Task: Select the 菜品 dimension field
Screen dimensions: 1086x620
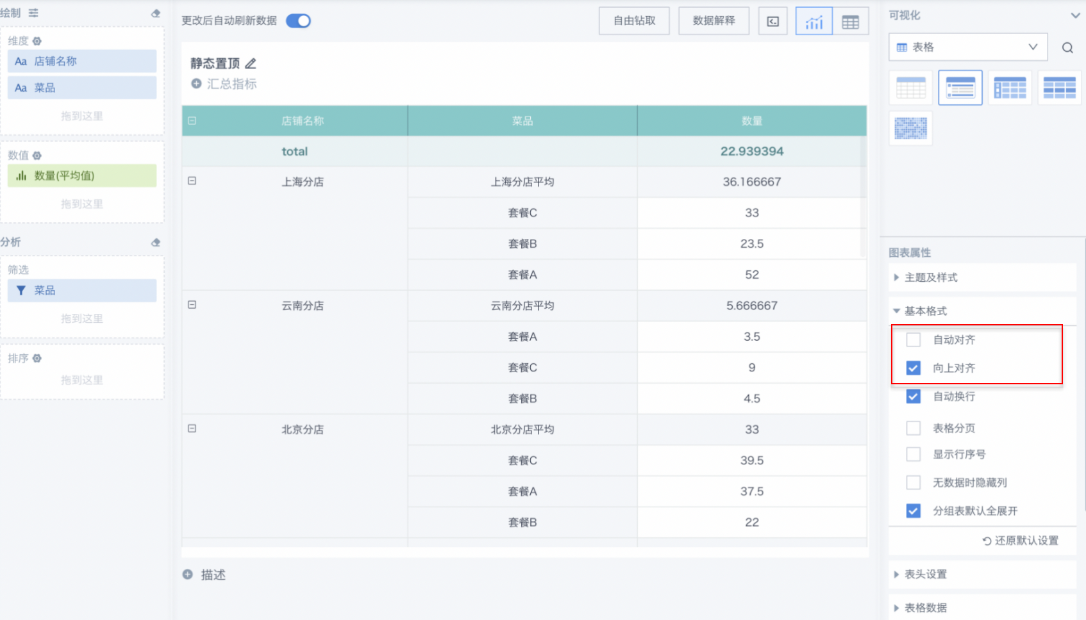Action: point(82,88)
